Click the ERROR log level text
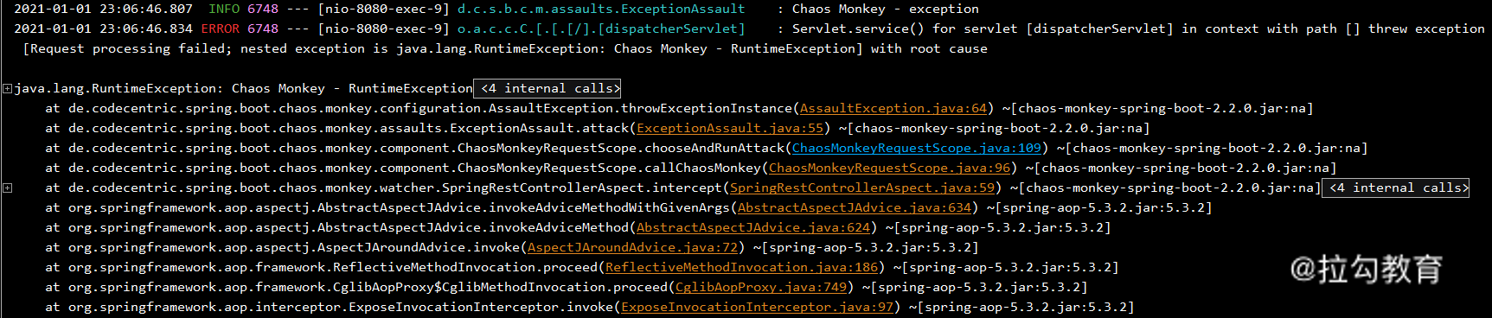1492x318 pixels. pyautogui.click(x=221, y=29)
